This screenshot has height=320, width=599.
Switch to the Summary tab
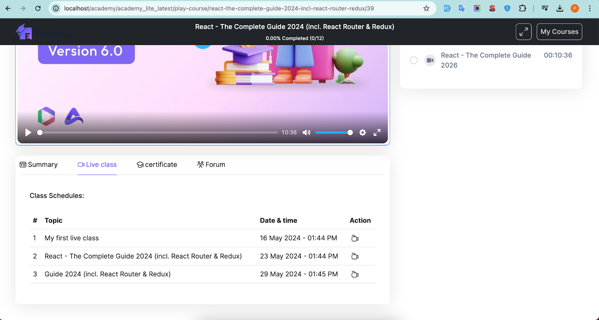(39, 165)
